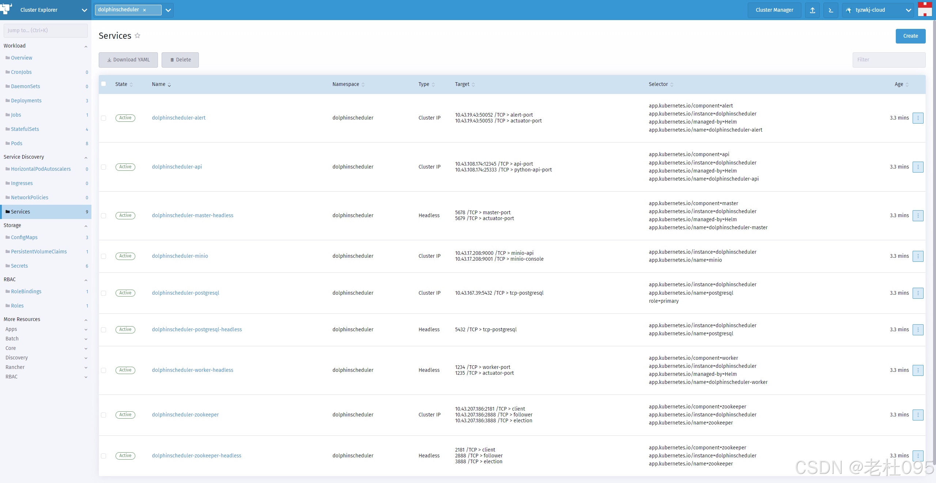Tick checkbox for dolphinscheduler-postgresql service

pyautogui.click(x=103, y=293)
